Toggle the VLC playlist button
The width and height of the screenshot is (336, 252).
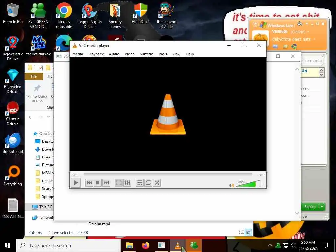click(140, 183)
